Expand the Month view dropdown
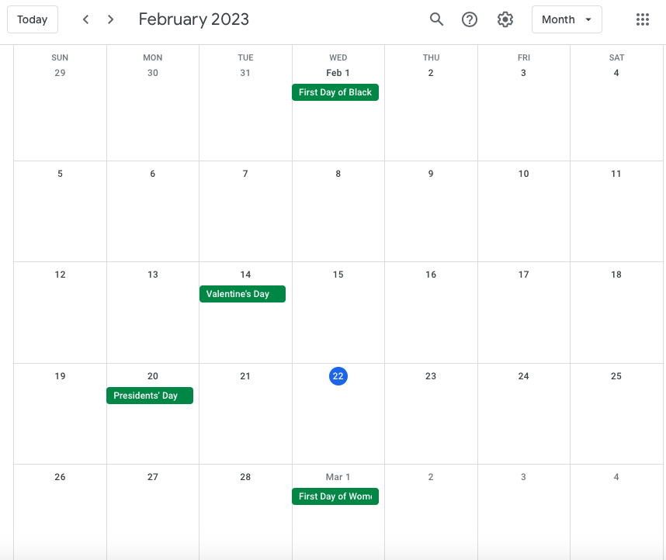 click(x=567, y=19)
